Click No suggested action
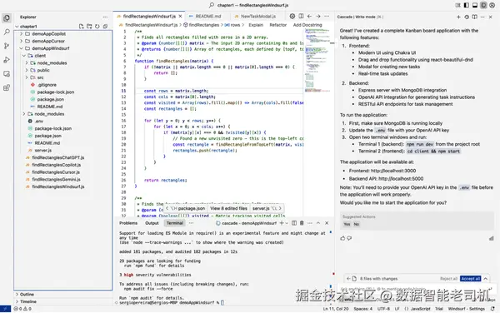Image resolution: width=500 pixels, height=313 pixels. (356, 224)
